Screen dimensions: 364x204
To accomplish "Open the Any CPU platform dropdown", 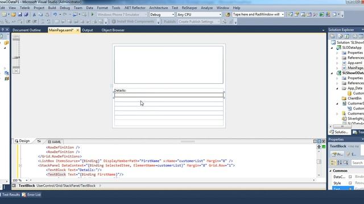I will click(220, 15).
